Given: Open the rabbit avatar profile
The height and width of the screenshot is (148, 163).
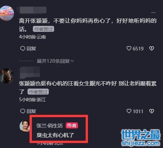Looking at the screenshot, I should (7, 76).
